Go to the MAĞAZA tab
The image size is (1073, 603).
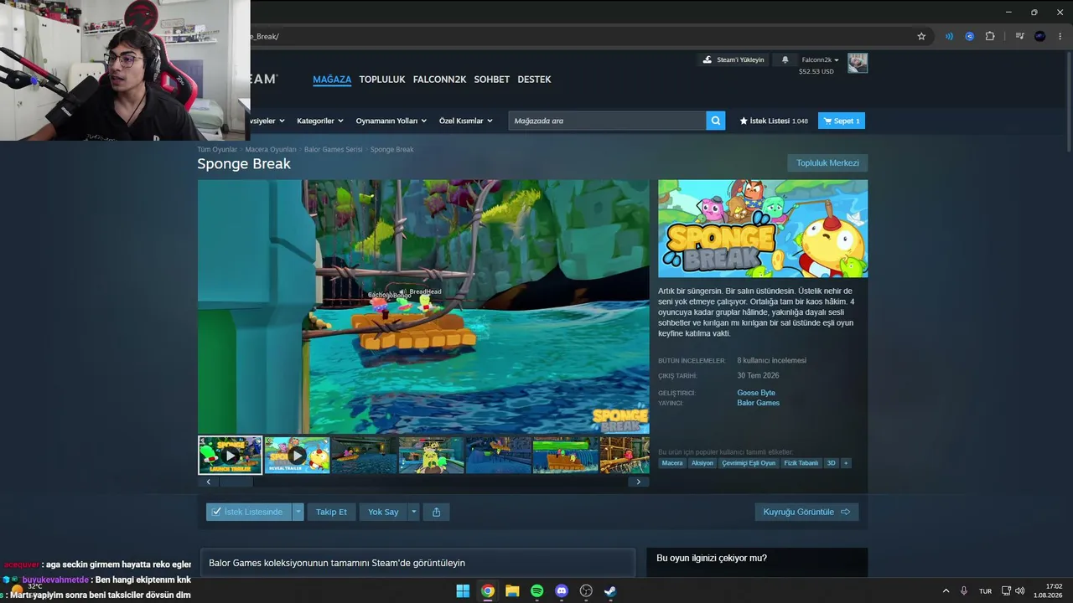tap(332, 80)
